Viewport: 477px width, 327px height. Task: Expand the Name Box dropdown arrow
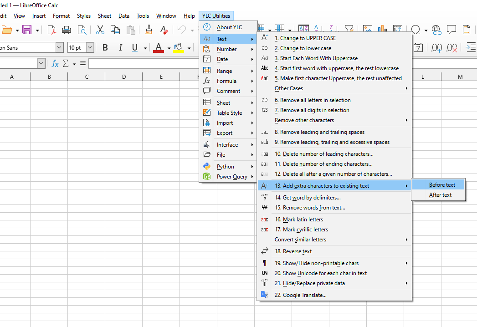click(x=41, y=64)
